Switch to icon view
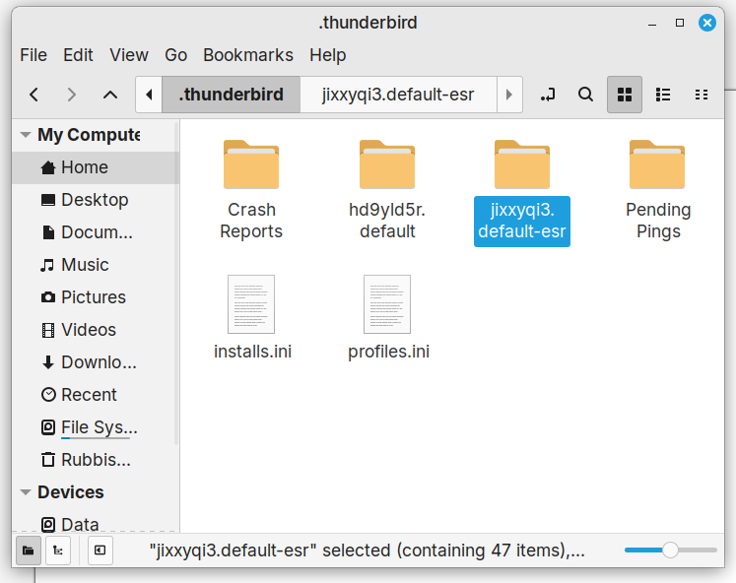This screenshot has width=736, height=583. pyautogui.click(x=625, y=95)
